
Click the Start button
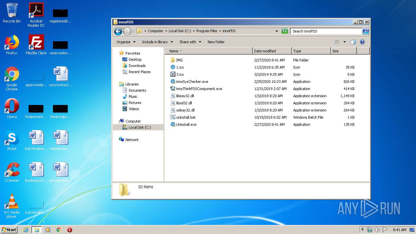point(9,229)
